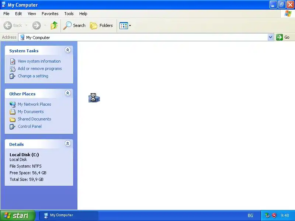This screenshot has height=221, width=295.
Task: Click the Control Panel icon in sidebar
Action: point(13,126)
